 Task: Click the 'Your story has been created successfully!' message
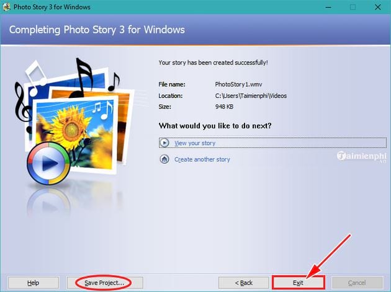213,62
